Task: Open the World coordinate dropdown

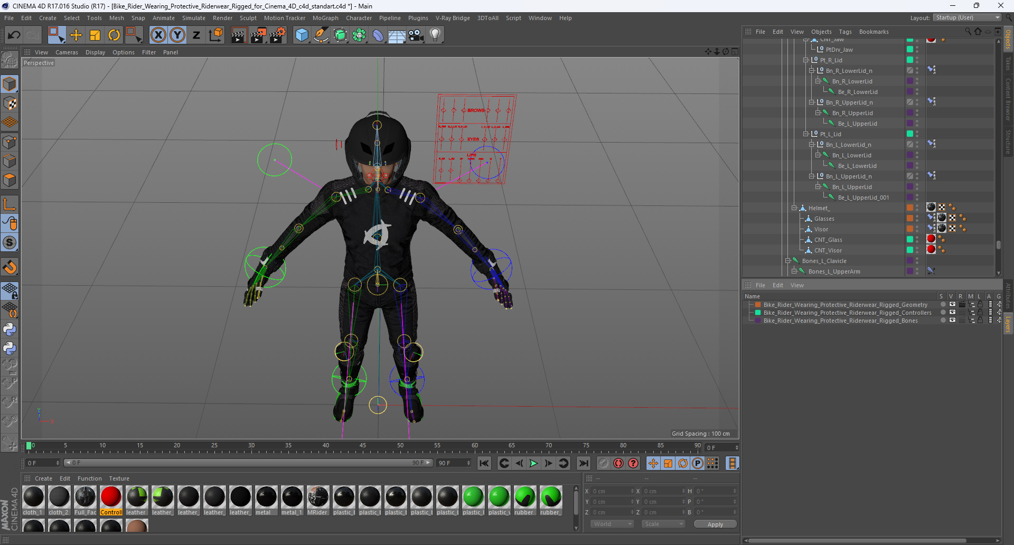Action: pyautogui.click(x=612, y=524)
